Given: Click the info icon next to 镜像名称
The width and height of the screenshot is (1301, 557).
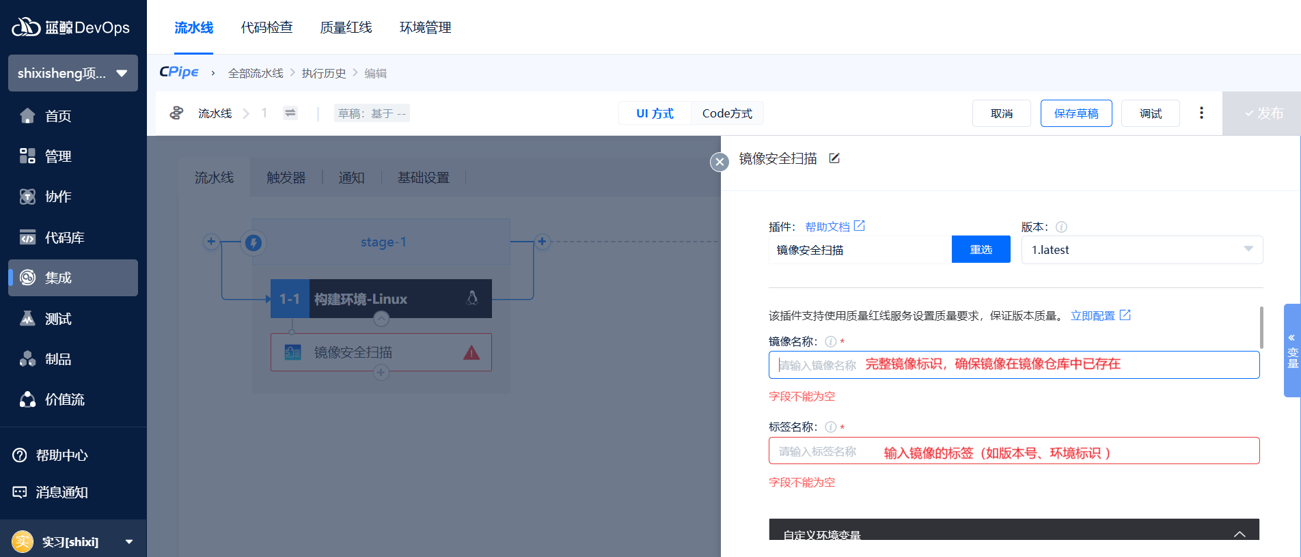Looking at the screenshot, I should (x=830, y=342).
